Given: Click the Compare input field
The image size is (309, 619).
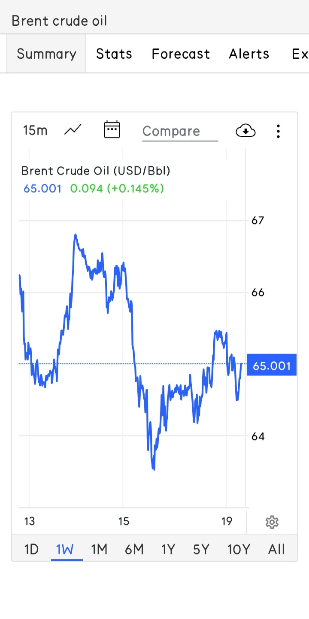Looking at the screenshot, I should click(x=180, y=131).
